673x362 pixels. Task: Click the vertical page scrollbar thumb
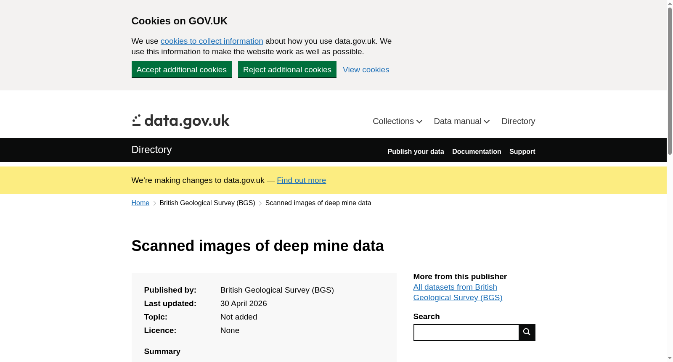(x=670, y=81)
